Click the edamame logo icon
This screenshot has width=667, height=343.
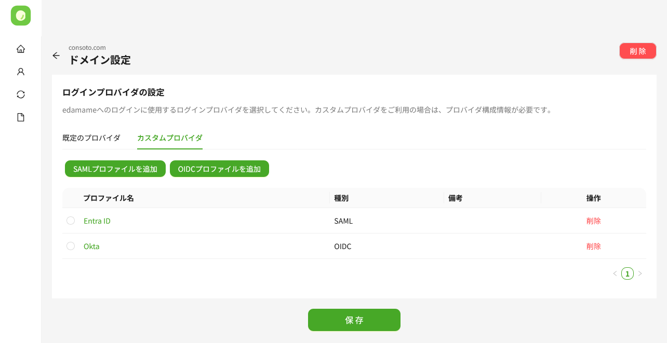coord(21,16)
